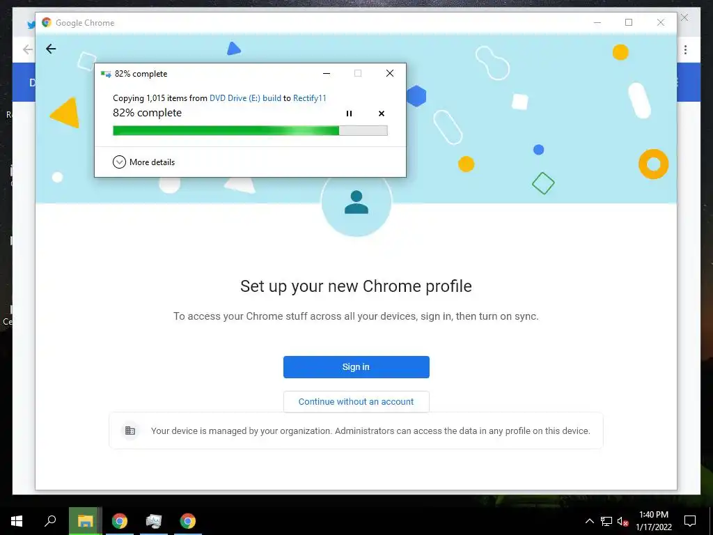Viewport: 713px width, 535px height.
Task: Open DVD Drive (E:) build source link
Action: pos(245,98)
